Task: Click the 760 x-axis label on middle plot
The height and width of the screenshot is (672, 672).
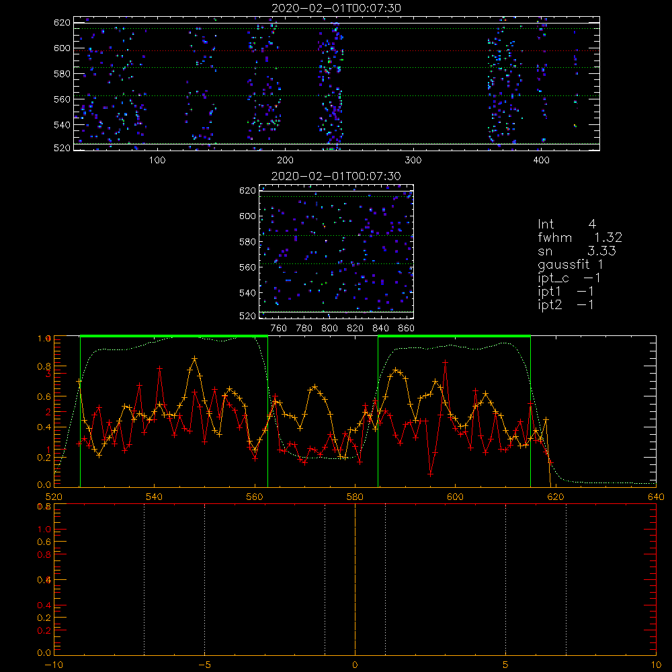Action: tap(279, 329)
